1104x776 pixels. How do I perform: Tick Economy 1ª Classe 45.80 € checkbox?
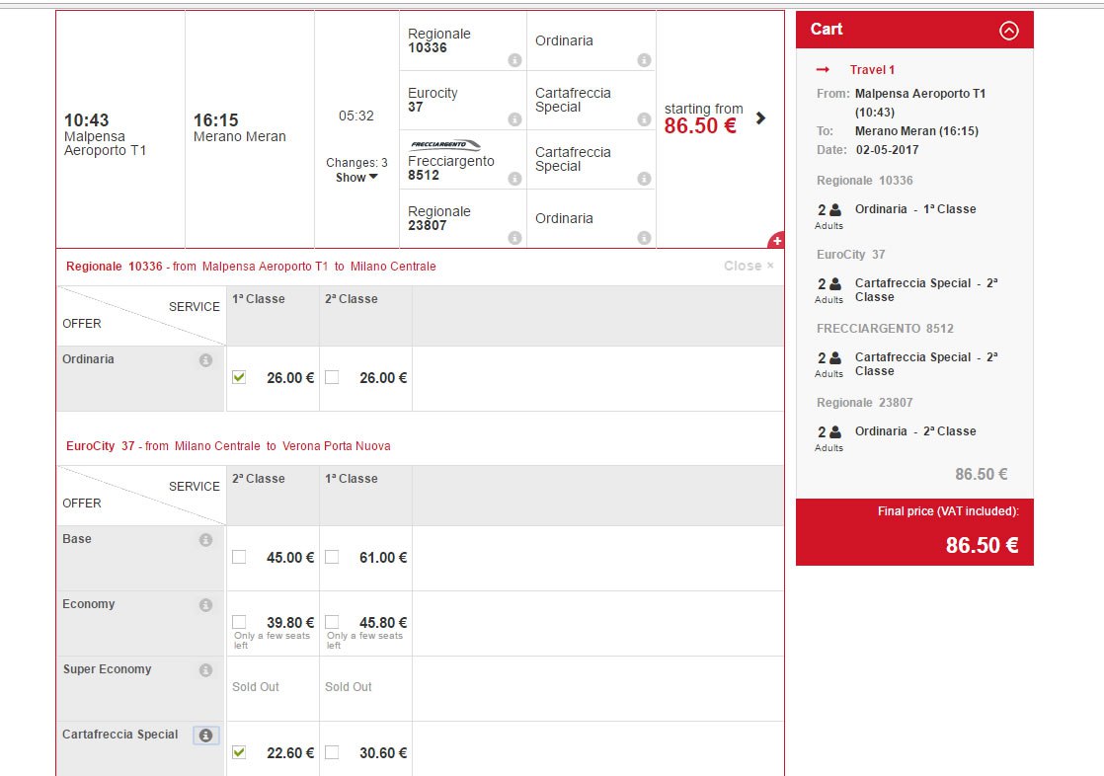(332, 622)
